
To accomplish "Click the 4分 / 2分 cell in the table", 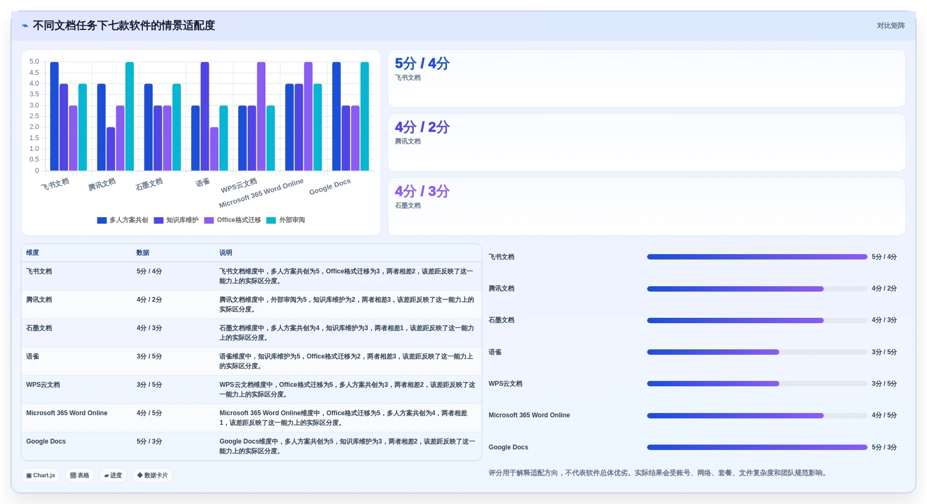I will (x=149, y=300).
